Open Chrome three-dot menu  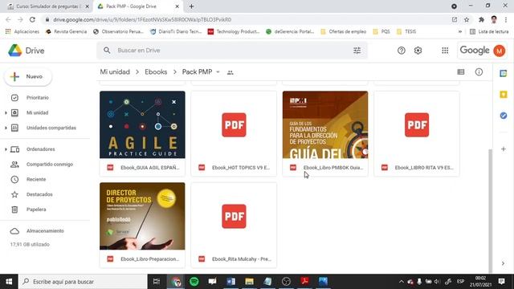[x=506, y=19]
